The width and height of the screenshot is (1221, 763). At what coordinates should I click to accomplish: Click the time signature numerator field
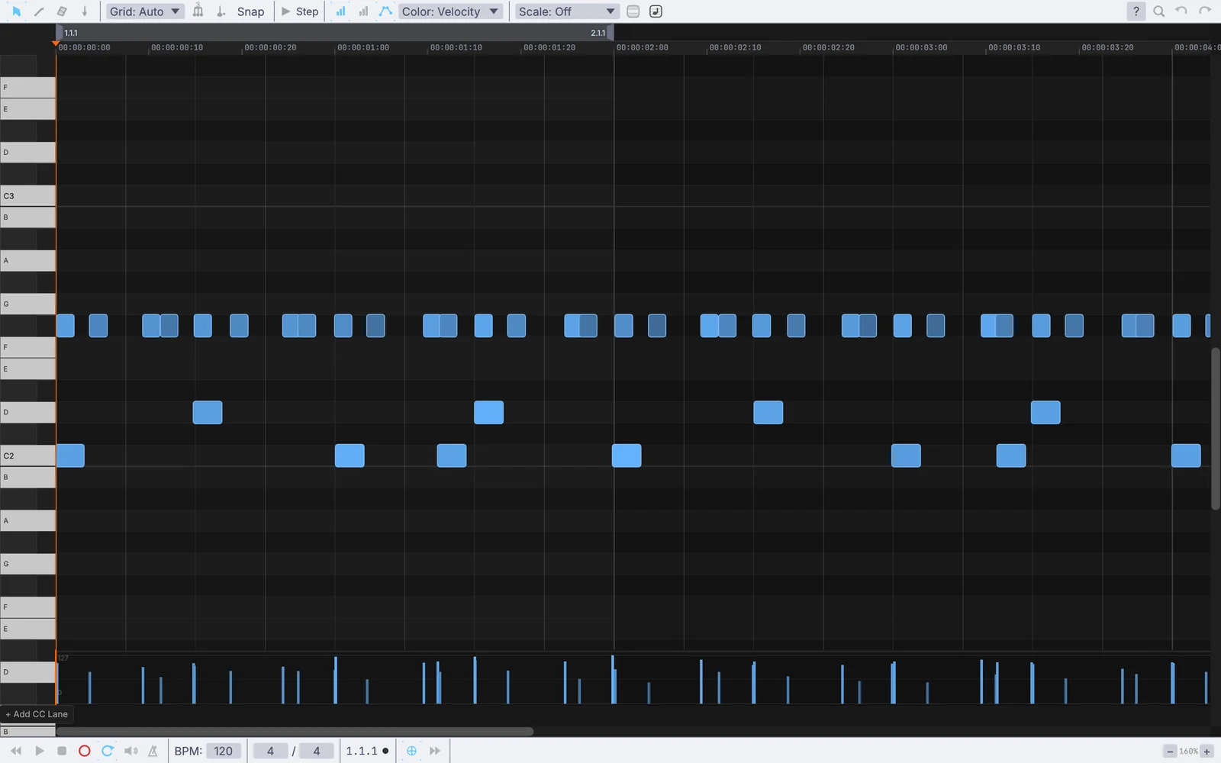(270, 751)
